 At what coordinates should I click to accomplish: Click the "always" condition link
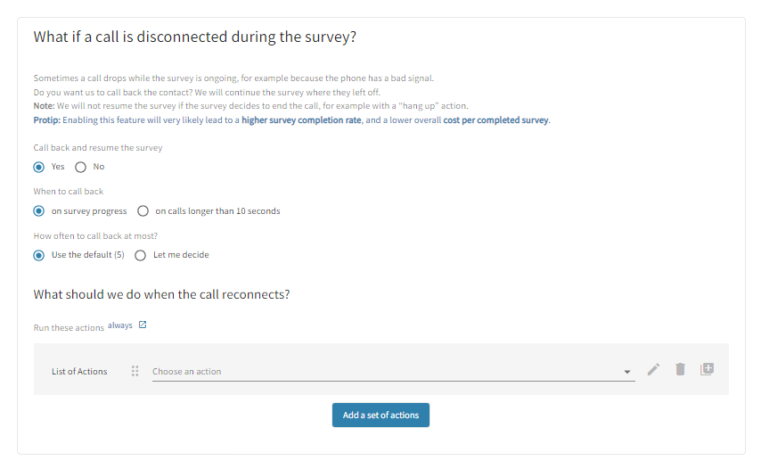120,326
